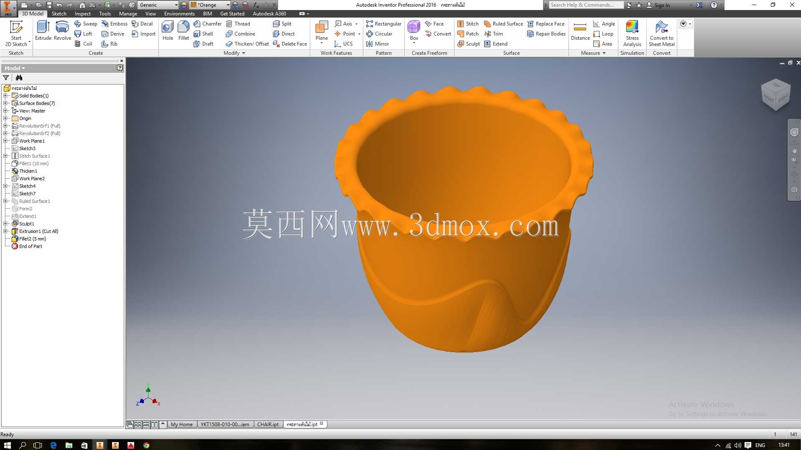Viewport: 801px width, 450px height.
Task: Switch to YKT1508-010-00...iam document tab
Action: pyautogui.click(x=225, y=424)
